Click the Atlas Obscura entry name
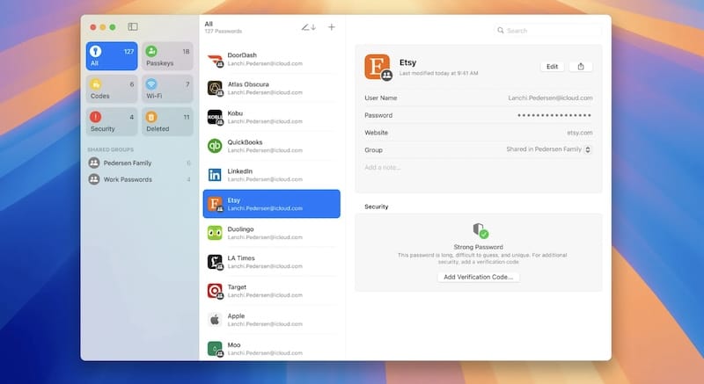 point(248,84)
